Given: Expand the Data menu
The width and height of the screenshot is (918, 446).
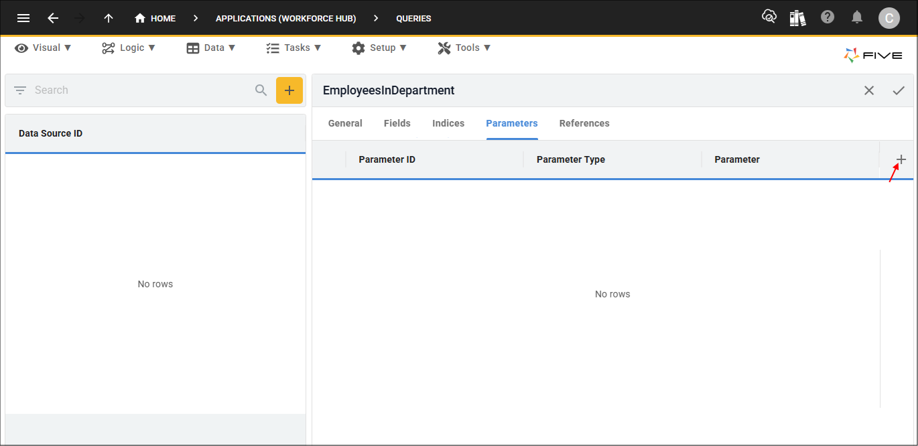Looking at the screenshot, I should [x=211, y=48].
